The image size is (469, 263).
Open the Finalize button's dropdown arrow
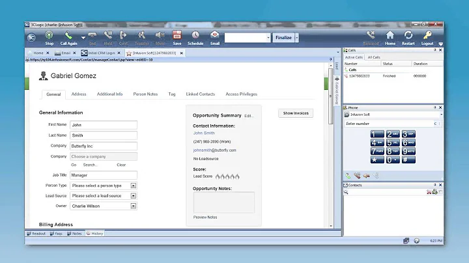click(297, 38)
